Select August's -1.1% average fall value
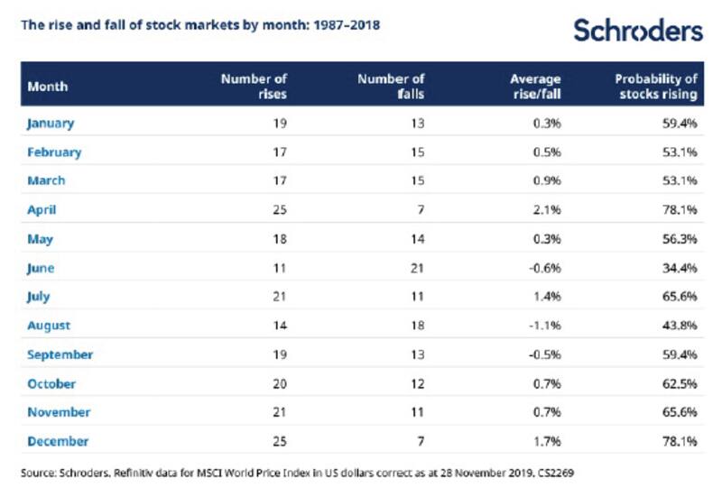This screenshot has width=722, height=487. pyautogui.click(x=546, y=326)
